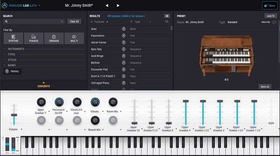Viewport: 280px width, 156px height.
Task: Click the preset name Mr. Jimmy Smith field
Action: 194,22
